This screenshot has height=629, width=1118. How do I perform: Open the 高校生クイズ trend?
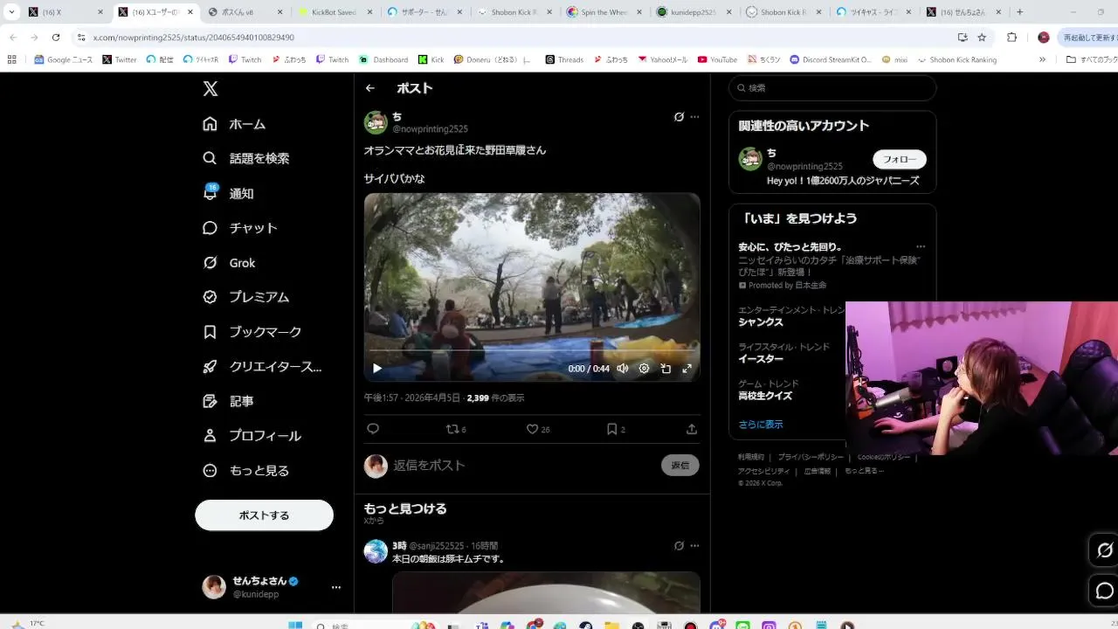coord(765,396)
